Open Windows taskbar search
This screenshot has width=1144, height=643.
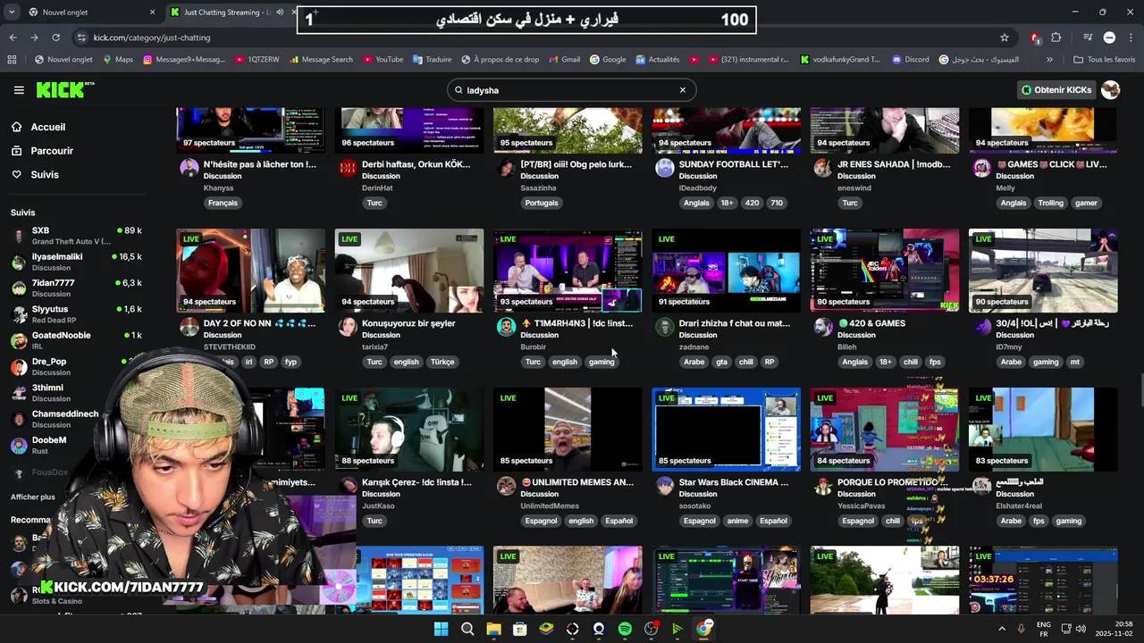[x=467, y=629]
